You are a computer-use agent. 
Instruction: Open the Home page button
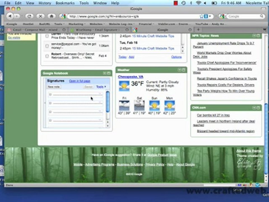pyautogui.click(x=52, y=16)
